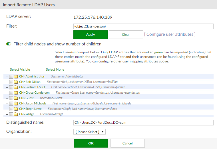217x149 pixels.
Task: Select the CN=Administrator entry label
Action: [32, 76]
